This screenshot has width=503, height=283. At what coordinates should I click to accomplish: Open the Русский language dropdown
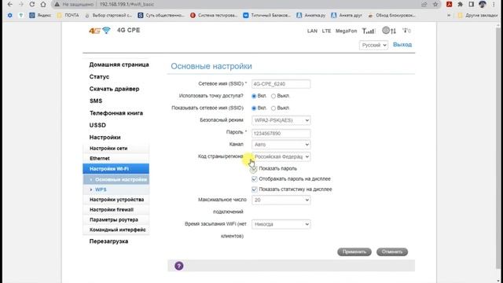373,45
